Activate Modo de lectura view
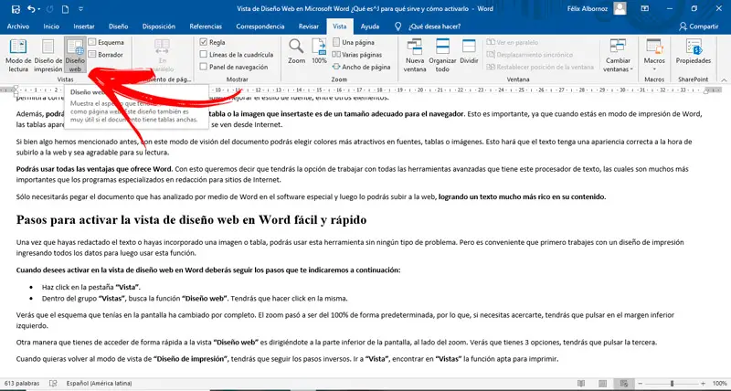 coord(18,55)
